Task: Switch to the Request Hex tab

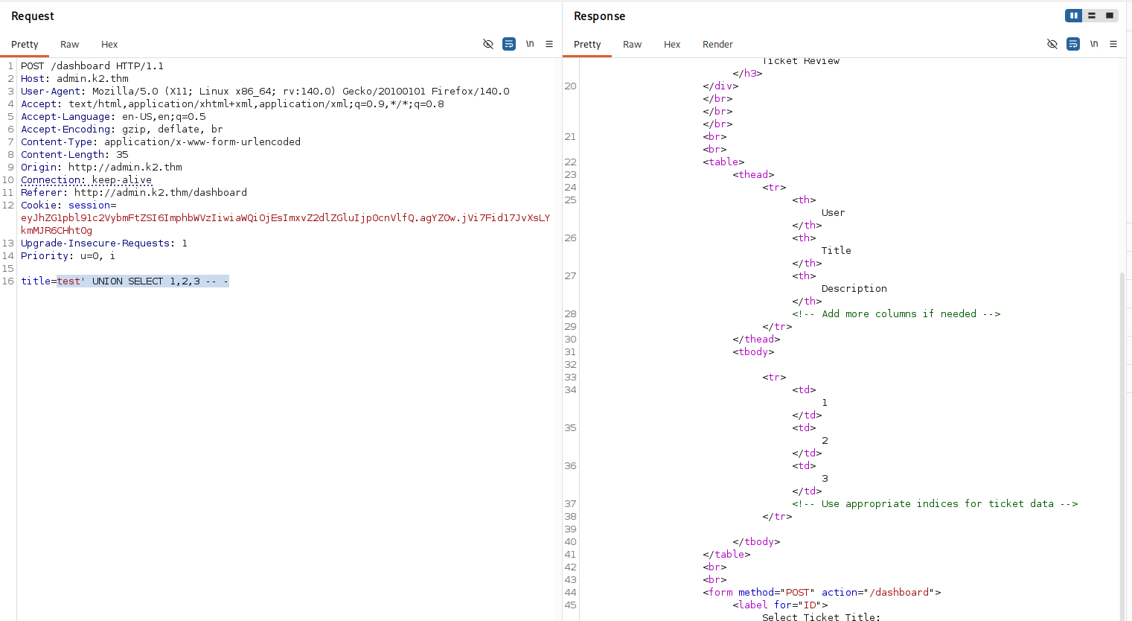Action: coord(109,45)
